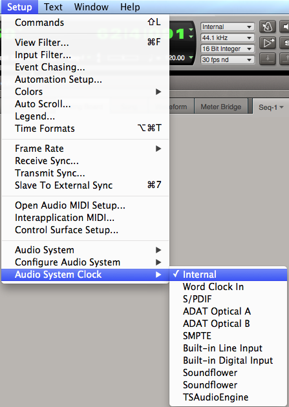
Task: Toggle Slave To External Sync
Action: point(85,185)
